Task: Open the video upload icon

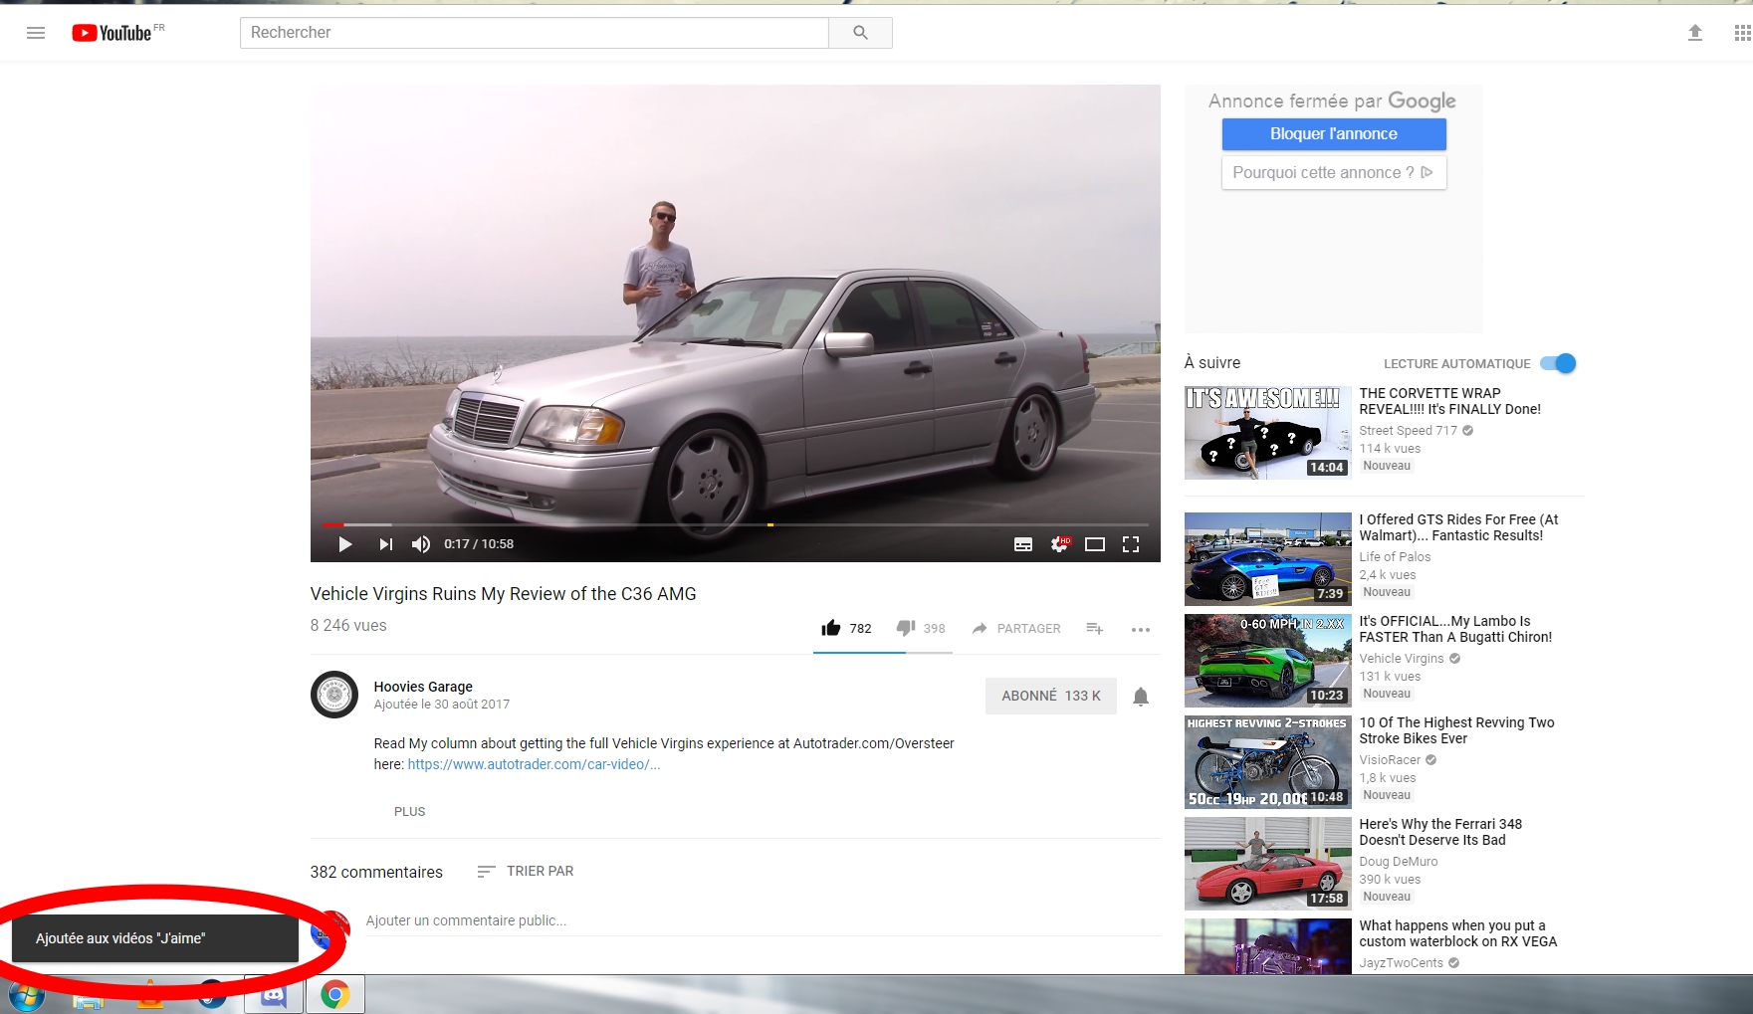Action: tap(1695, 33)
